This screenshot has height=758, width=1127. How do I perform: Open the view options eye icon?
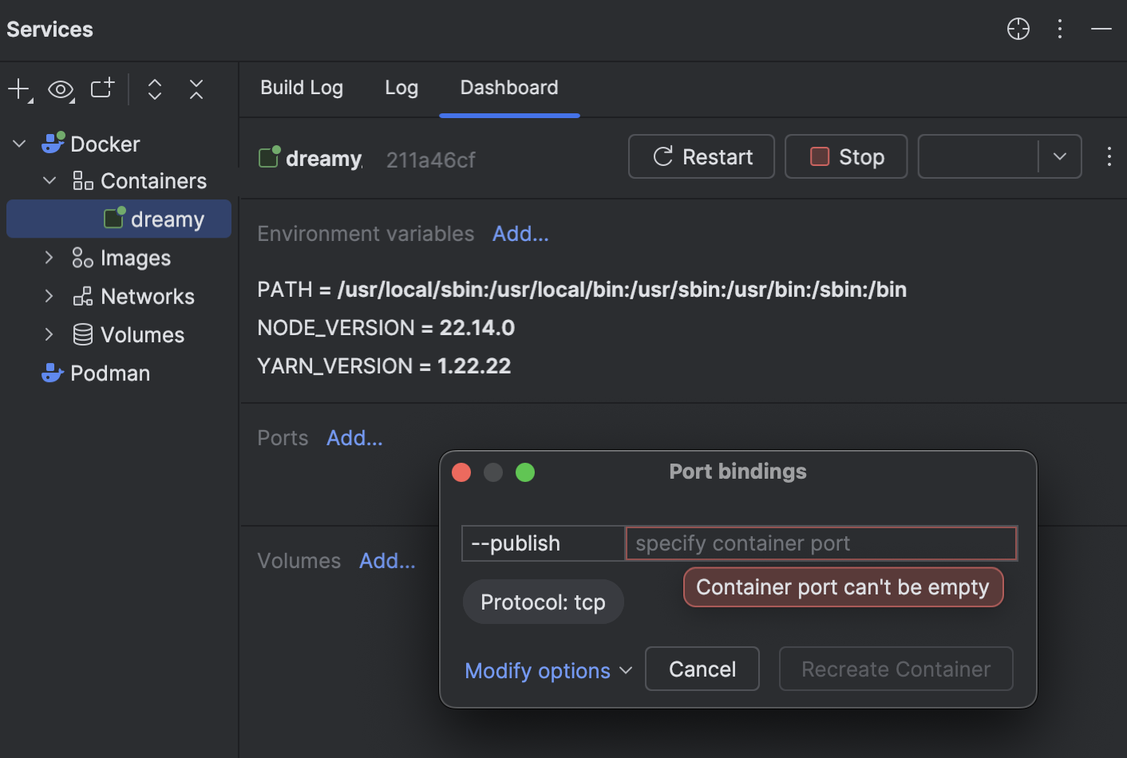tap(61, 89)
